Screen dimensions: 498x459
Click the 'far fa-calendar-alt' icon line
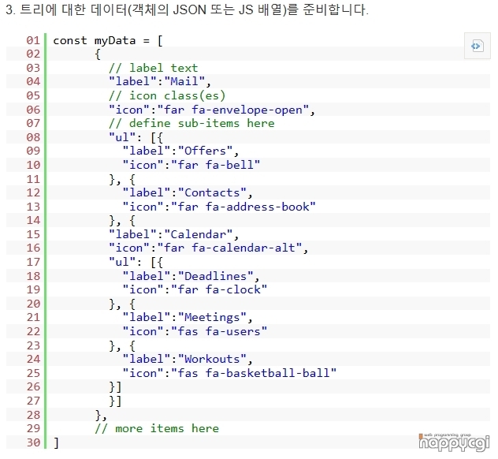[x=208, y=248]
